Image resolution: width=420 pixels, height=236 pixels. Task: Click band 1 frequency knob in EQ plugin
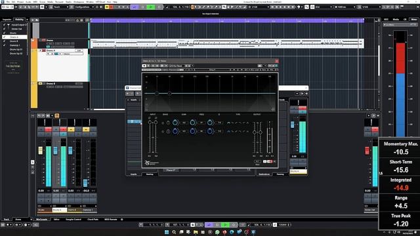tap(192, 123)
